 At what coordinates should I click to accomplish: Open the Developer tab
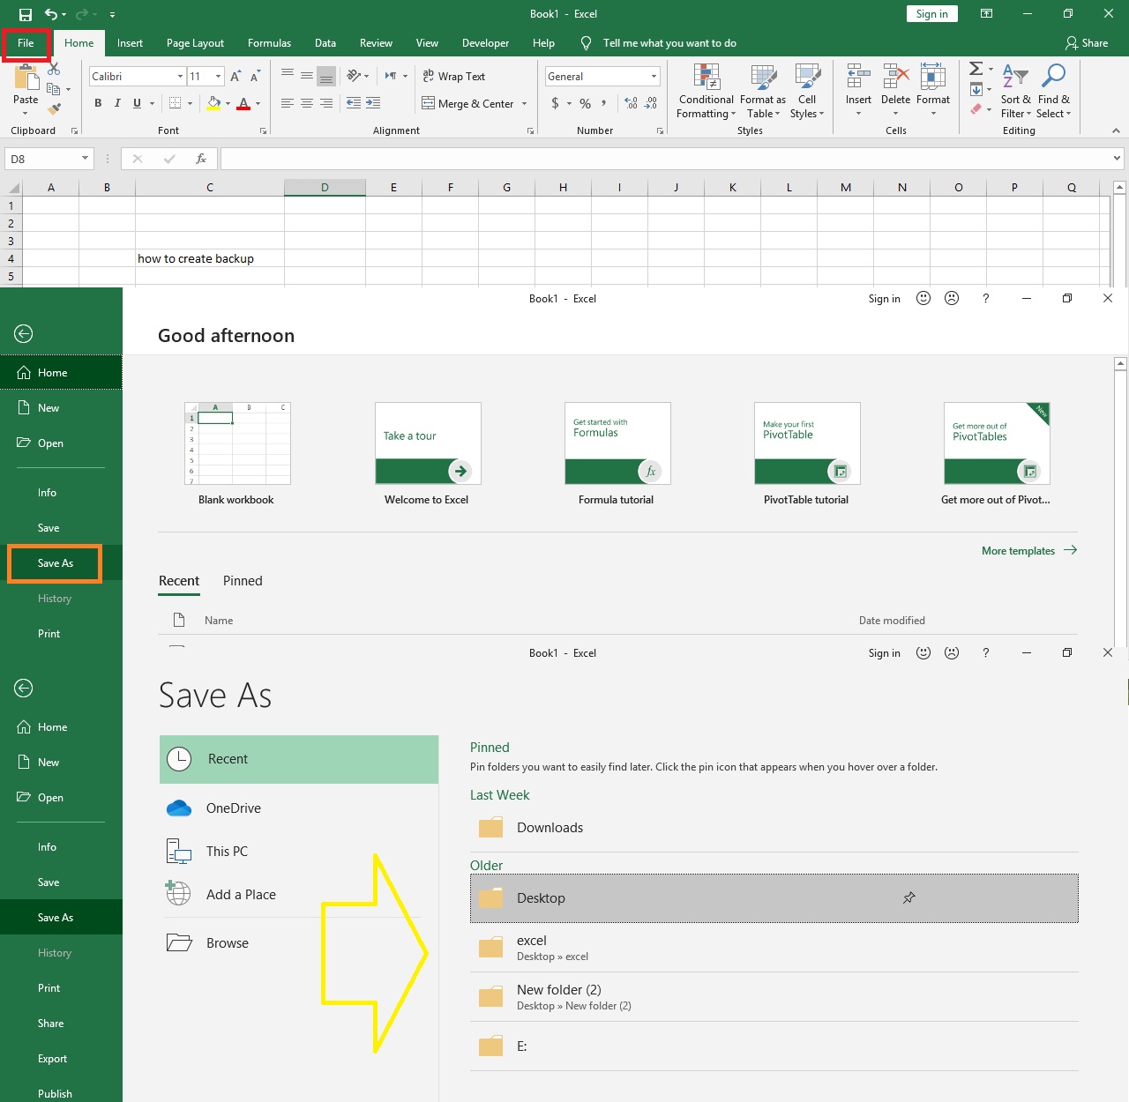click(485, 43)
